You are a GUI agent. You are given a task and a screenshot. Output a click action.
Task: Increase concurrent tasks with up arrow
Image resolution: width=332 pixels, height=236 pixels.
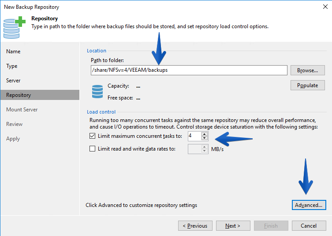point(204,134)
